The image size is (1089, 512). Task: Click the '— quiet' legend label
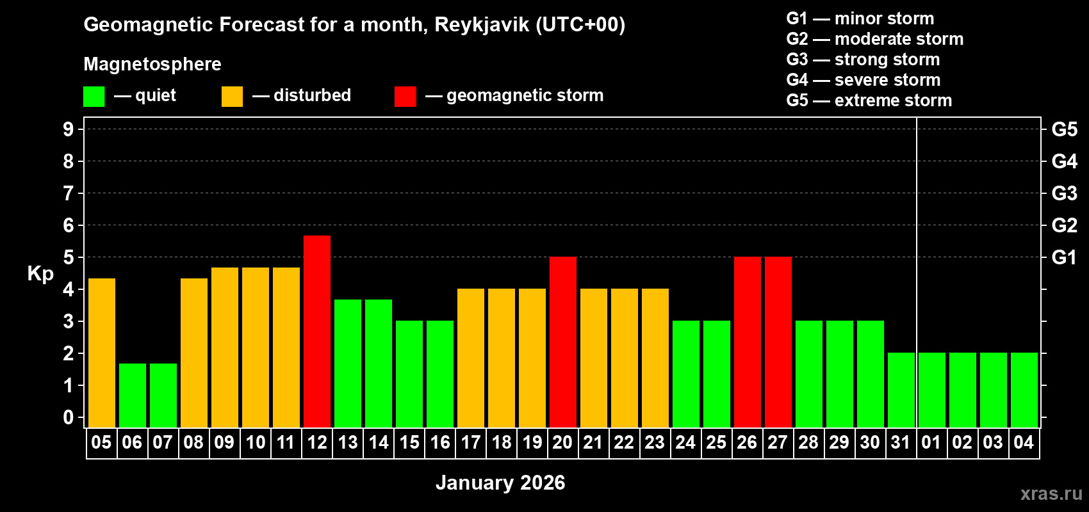click(x=145, y=96)
